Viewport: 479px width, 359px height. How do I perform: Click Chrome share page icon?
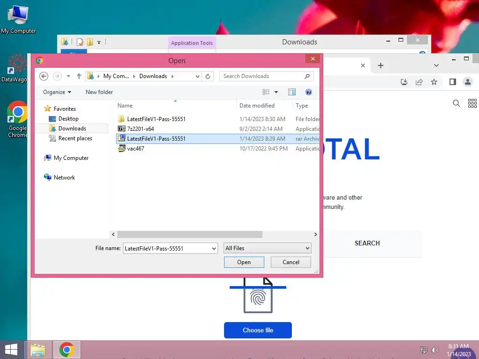pos(419,82)
